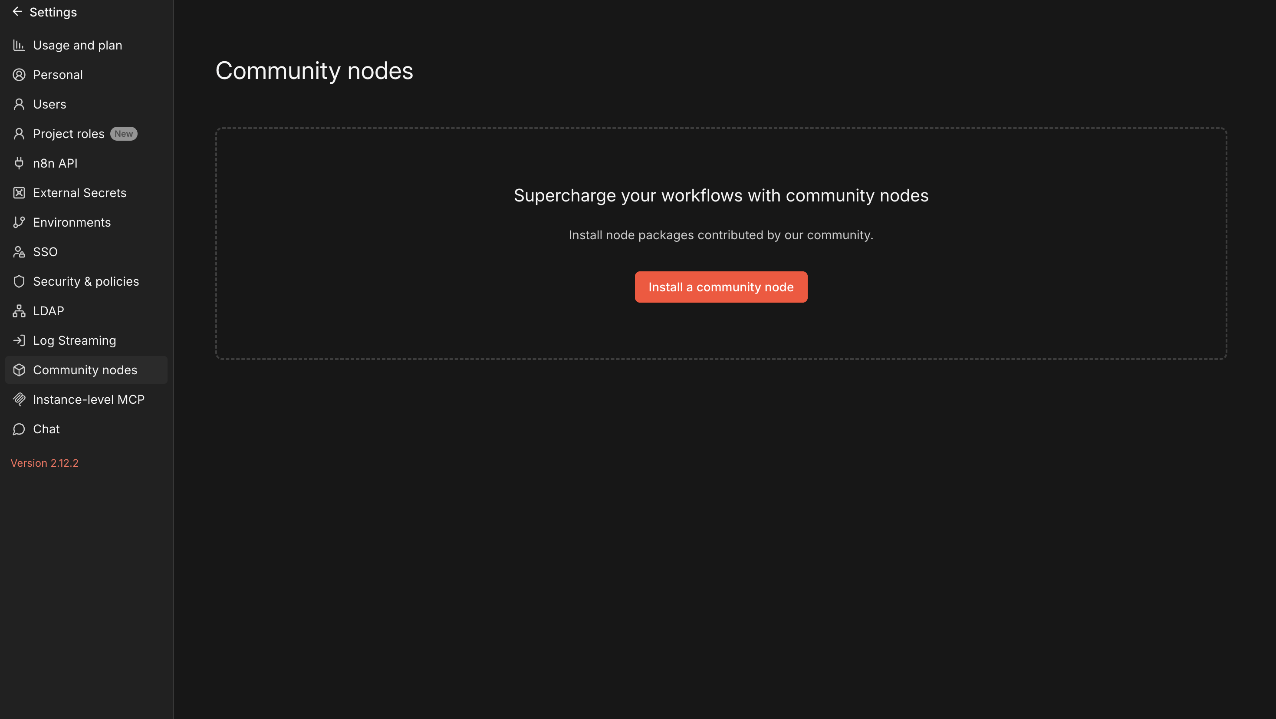The height and width of the screenshot is (719, 1276).
Task: Click the n8n API plug icon
Action: (x=19, y=163)
